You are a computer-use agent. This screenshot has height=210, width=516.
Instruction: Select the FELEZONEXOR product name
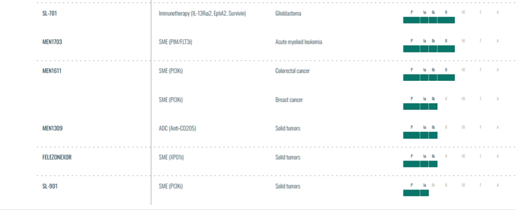pyautogui.click(x=57, y=157)
